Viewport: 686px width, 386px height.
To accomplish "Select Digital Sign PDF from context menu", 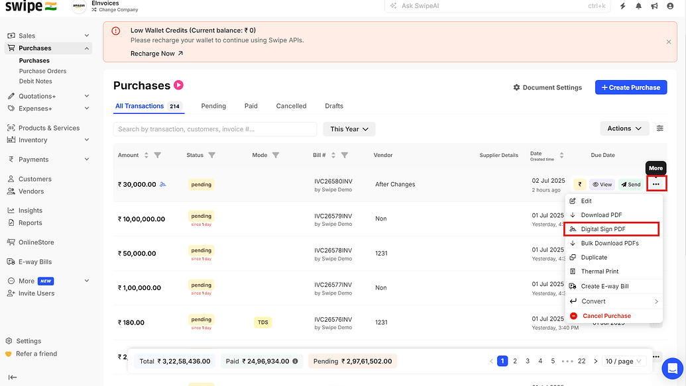I will coord(605,229).
